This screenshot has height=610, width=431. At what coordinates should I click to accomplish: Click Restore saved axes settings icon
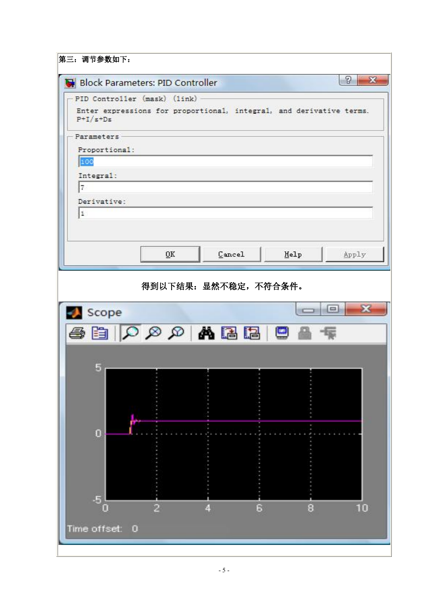click(251, 333)
